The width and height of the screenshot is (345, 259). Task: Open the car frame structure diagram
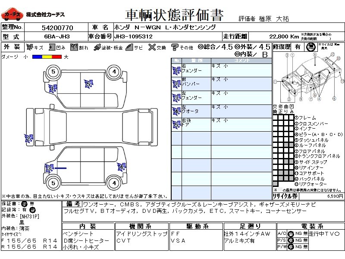coord(309,77)
